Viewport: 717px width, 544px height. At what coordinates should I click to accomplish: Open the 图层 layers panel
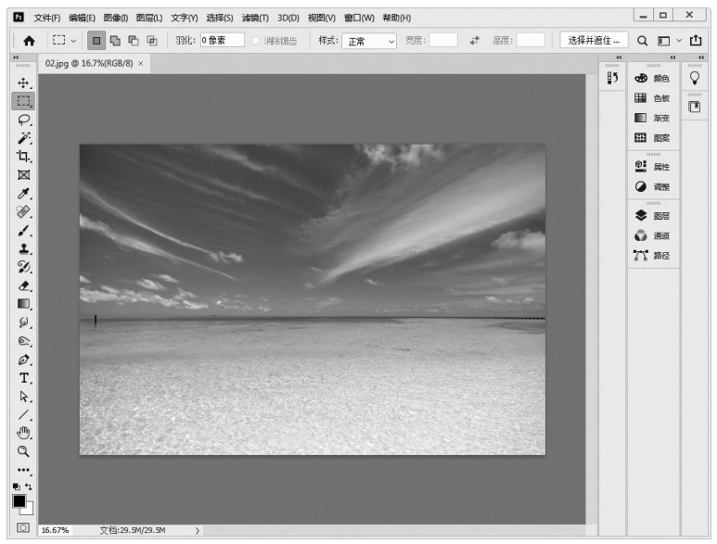click(x=653, y=215)
